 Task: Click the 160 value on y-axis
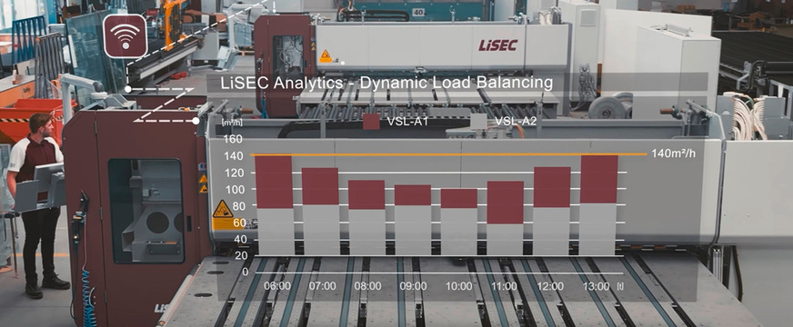click(233, 139)
